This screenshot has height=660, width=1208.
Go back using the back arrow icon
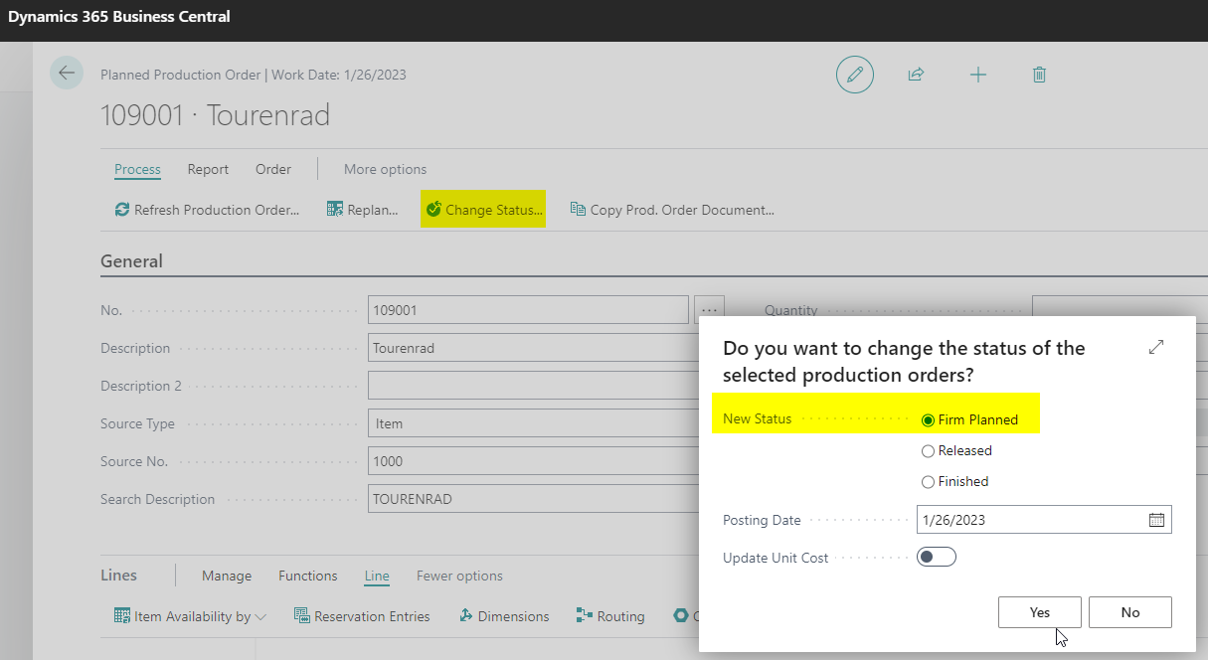[67, 73]
